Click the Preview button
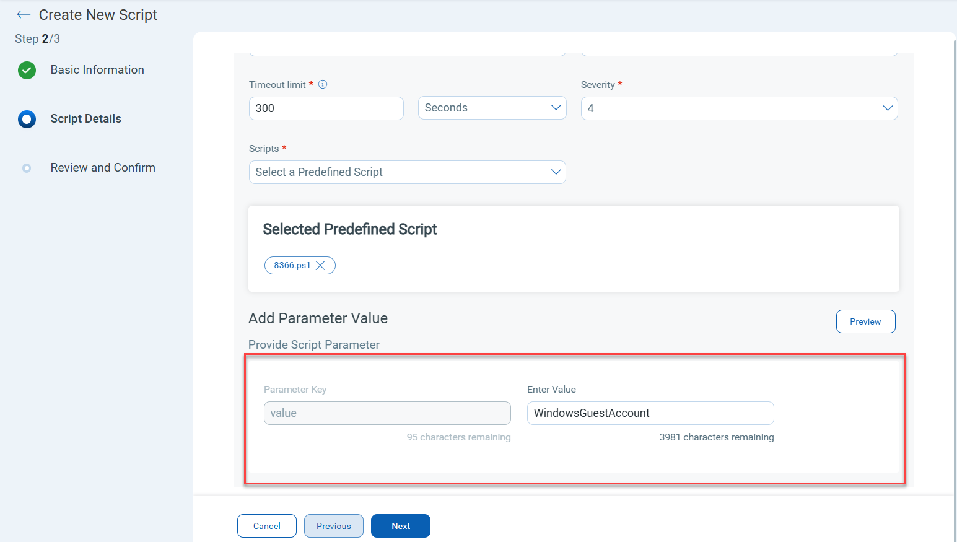 [x=865, y=321]
